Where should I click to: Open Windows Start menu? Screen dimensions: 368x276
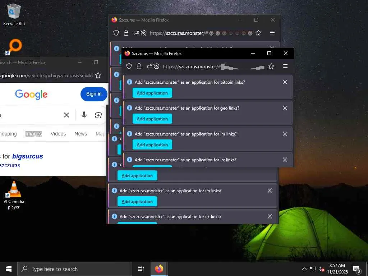coord(9,269)
